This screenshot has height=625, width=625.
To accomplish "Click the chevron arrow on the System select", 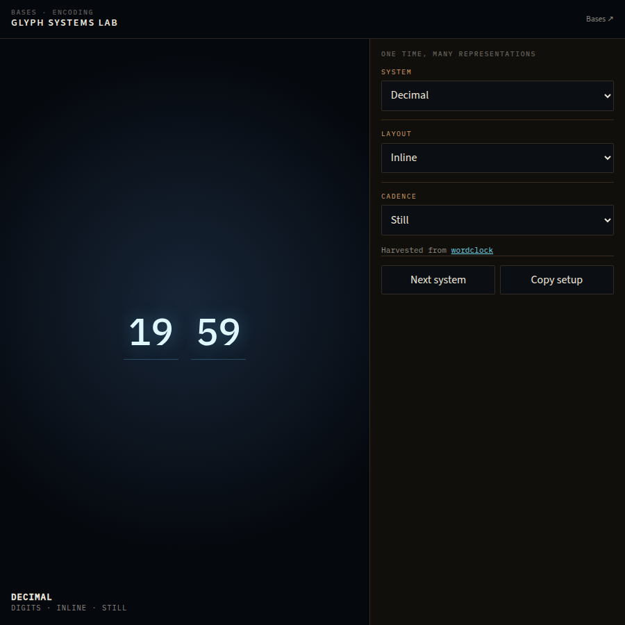I will click(607, 96).
